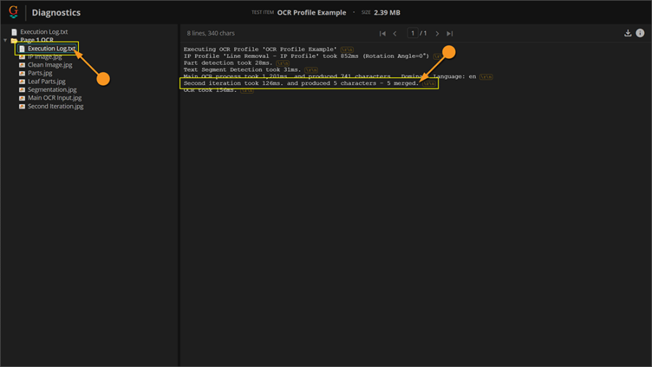Select the Page 1 OCR folder
Screen dimensions: 652x367
(37, 40)
